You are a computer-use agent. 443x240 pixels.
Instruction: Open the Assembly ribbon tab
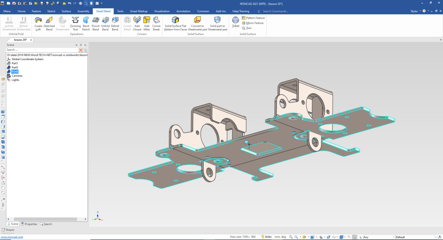click(83, 11)
